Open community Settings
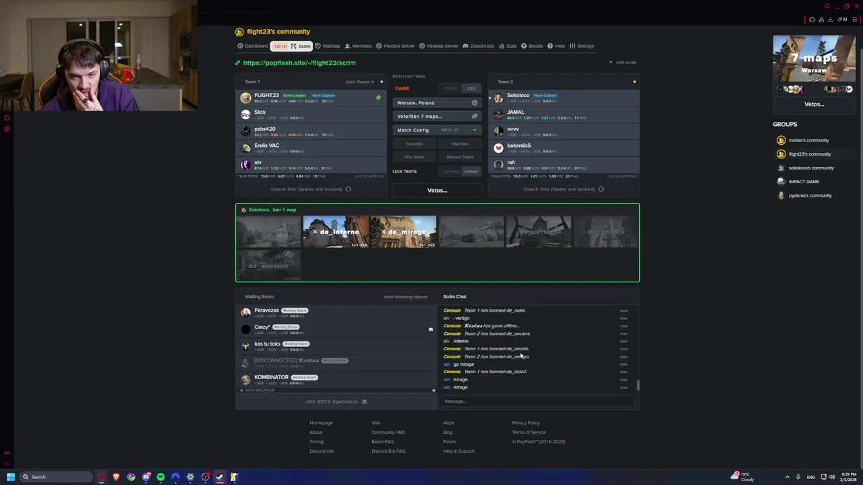The image size is (863, 485). (582, 46)
